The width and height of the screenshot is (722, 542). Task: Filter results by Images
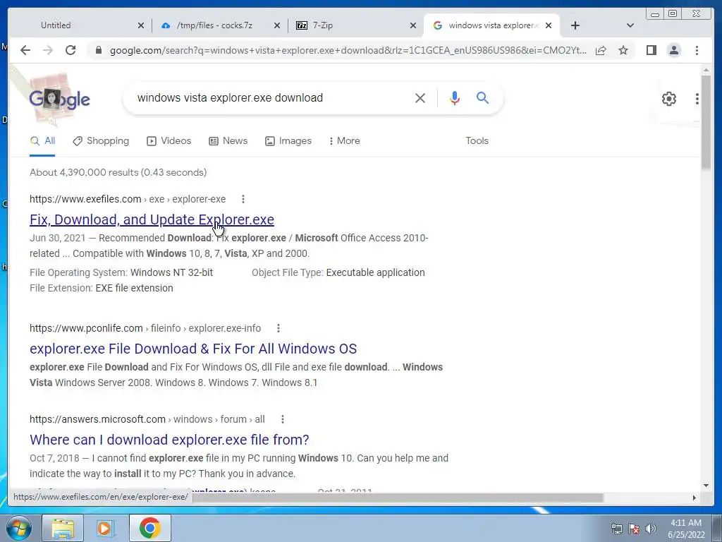click(x=288, y=140)
